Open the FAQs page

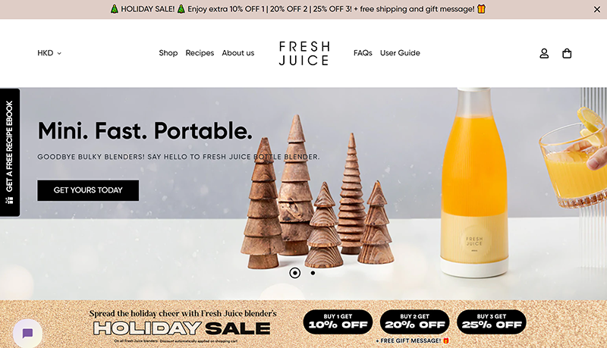click(363, 53)
